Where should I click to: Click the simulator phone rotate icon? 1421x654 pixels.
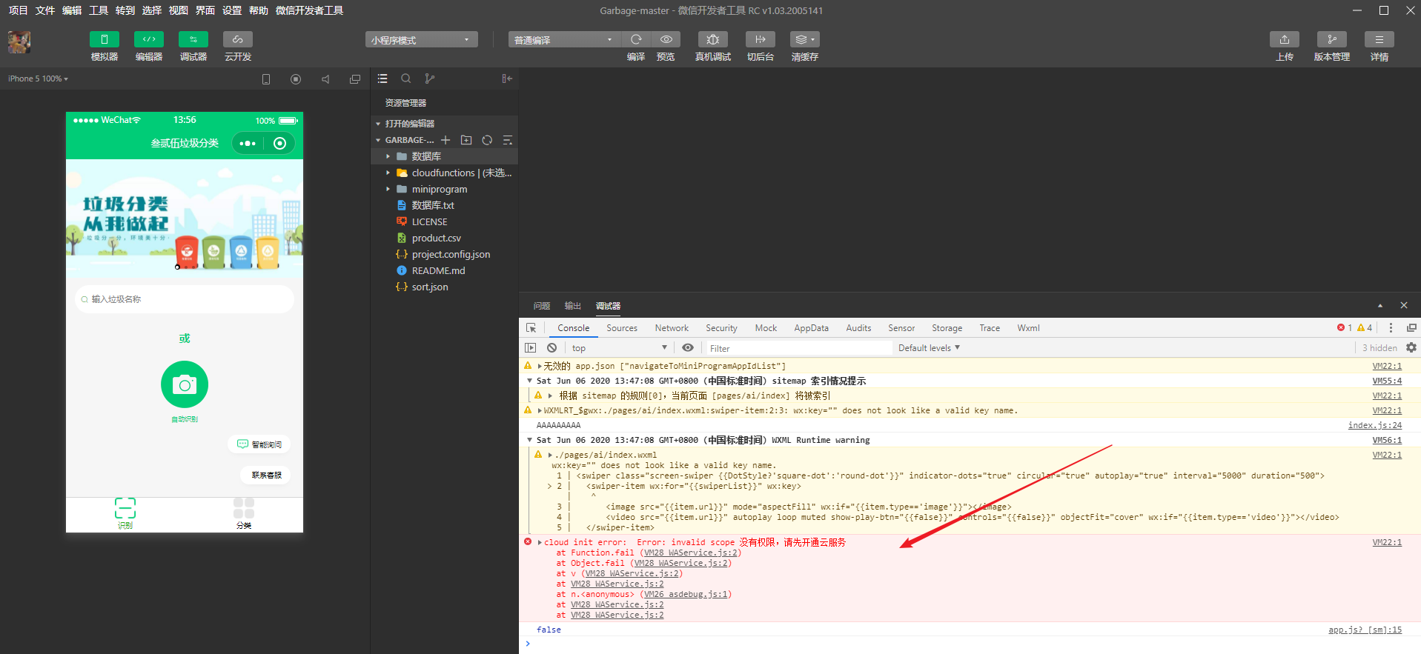[x=266, y=79]
